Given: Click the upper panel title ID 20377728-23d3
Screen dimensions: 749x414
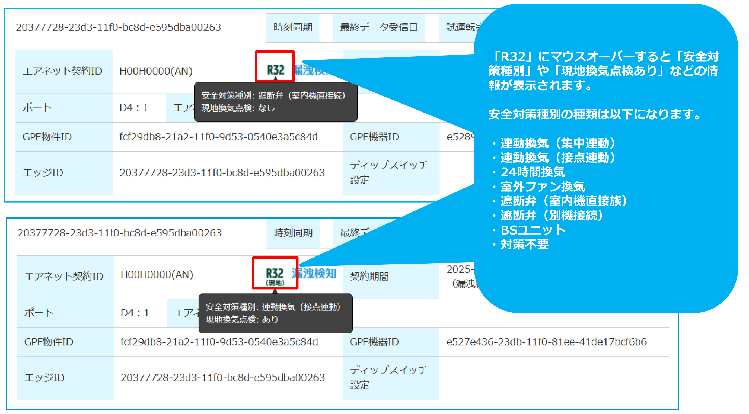Looking at the screenshot, I should pos(118,28).
